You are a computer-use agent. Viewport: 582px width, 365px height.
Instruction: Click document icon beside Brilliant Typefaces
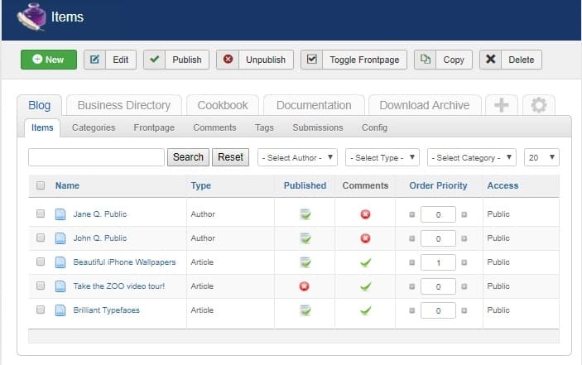click(60, 310)
